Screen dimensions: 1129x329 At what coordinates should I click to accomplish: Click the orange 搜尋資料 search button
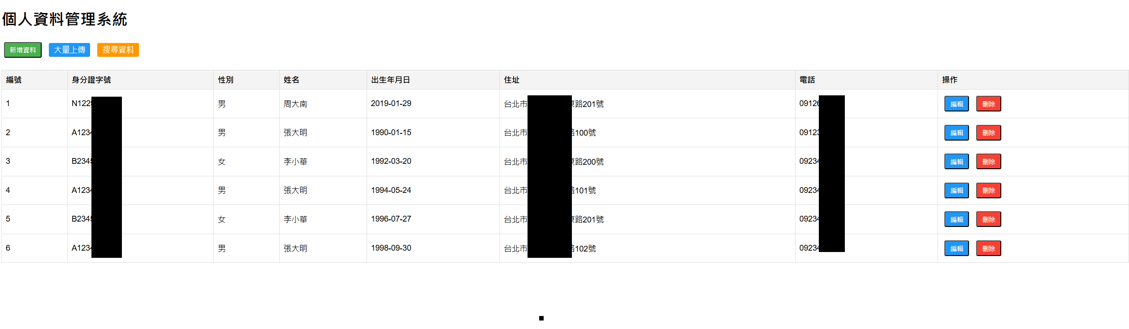coord(118,50)
